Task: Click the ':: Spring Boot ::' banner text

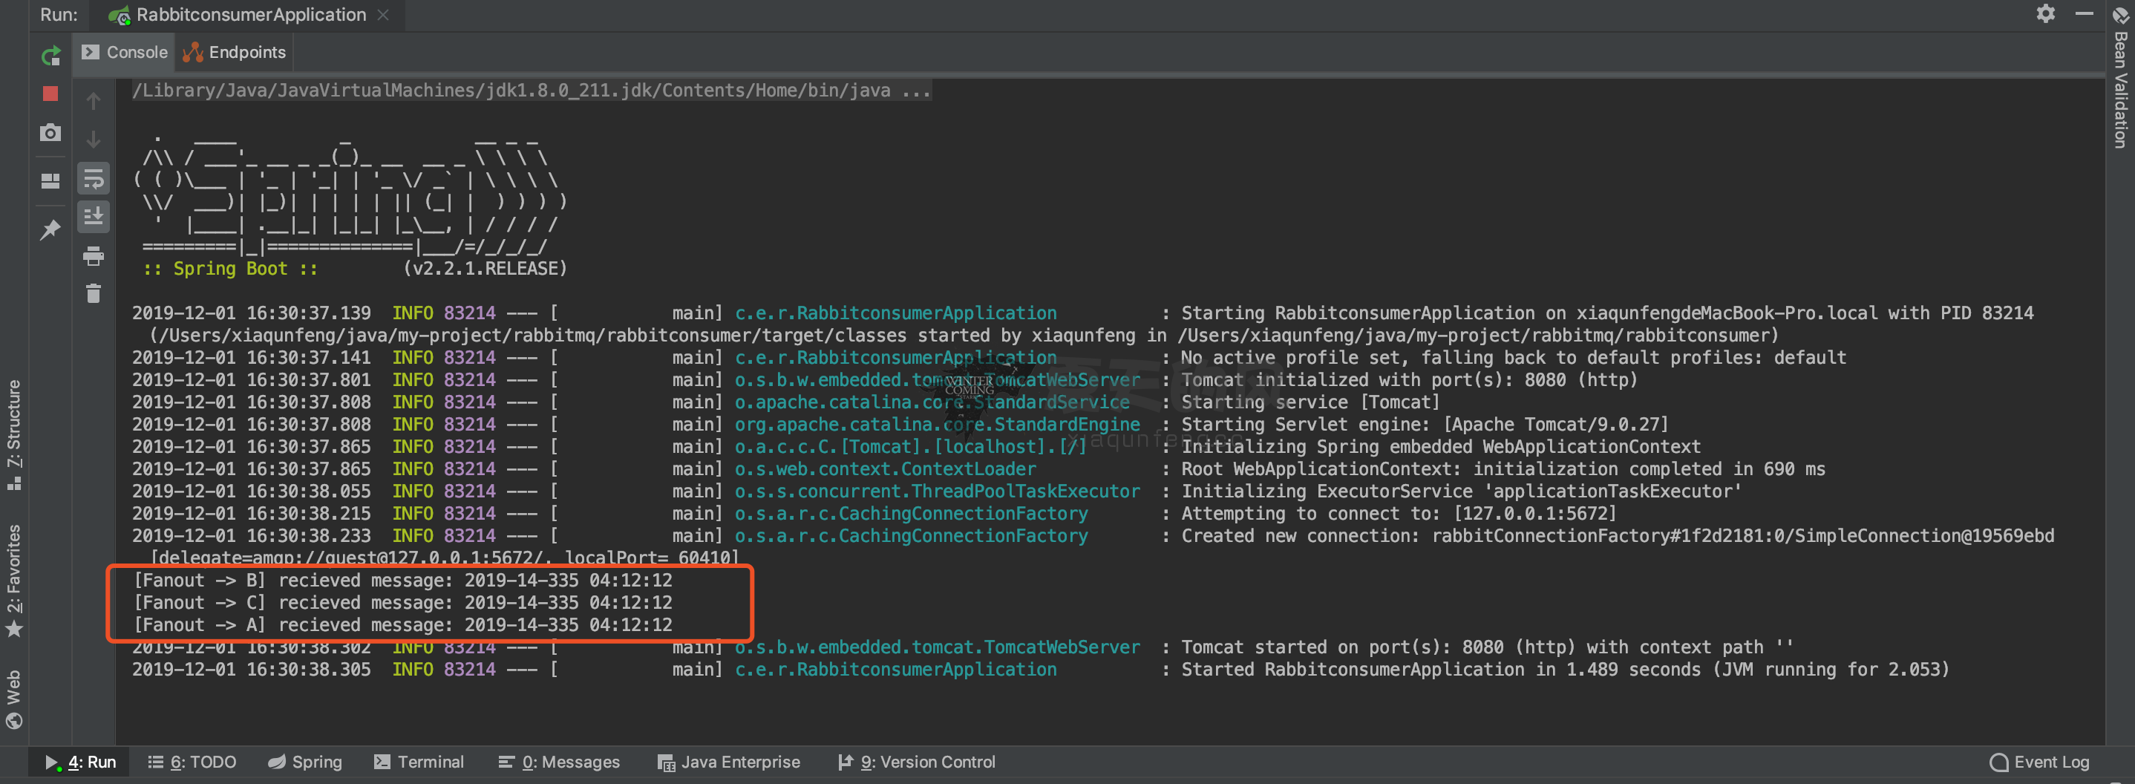Action: tap(229, 269)
